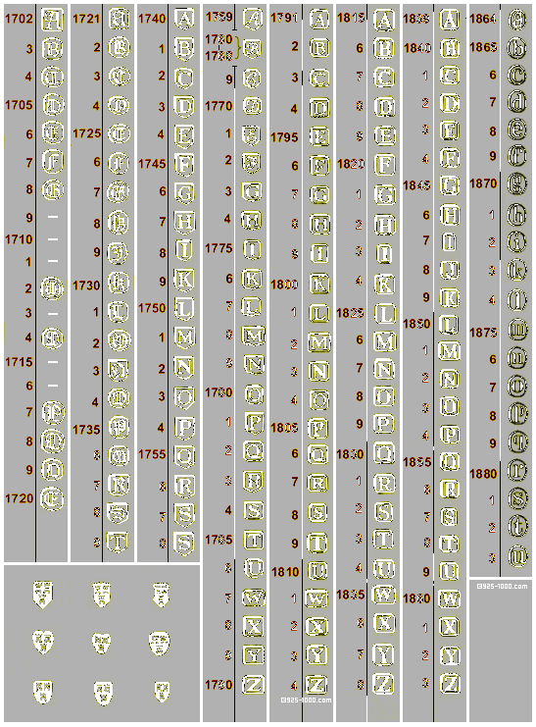Select the 1825 letter L hallmark
The image size is (536, 727).
(x=385, y=313)
